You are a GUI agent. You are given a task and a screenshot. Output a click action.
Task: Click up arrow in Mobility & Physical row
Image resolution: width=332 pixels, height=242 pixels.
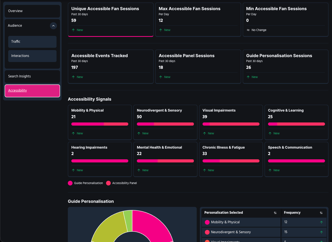(321, 222)
